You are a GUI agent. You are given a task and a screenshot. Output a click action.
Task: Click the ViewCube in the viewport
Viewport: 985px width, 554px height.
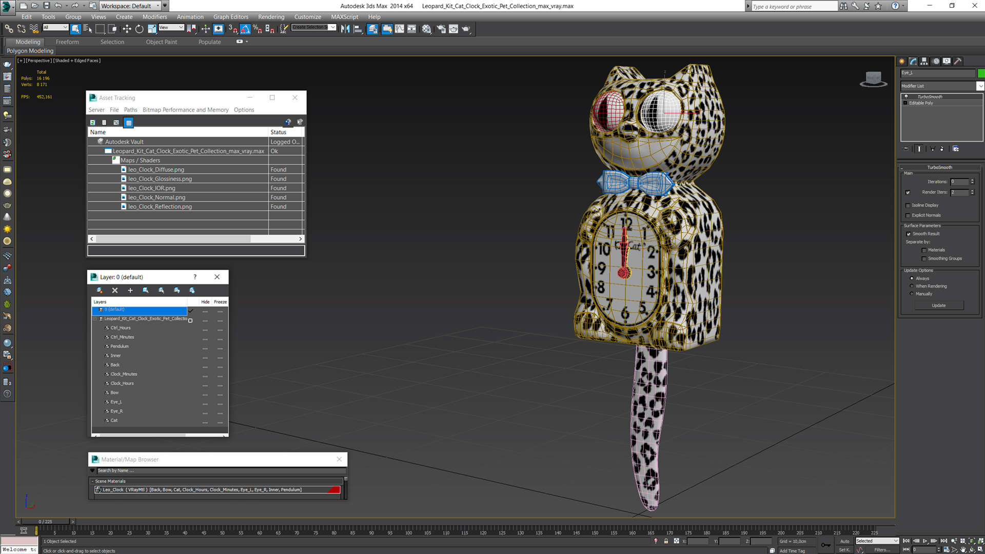(873, 79)
